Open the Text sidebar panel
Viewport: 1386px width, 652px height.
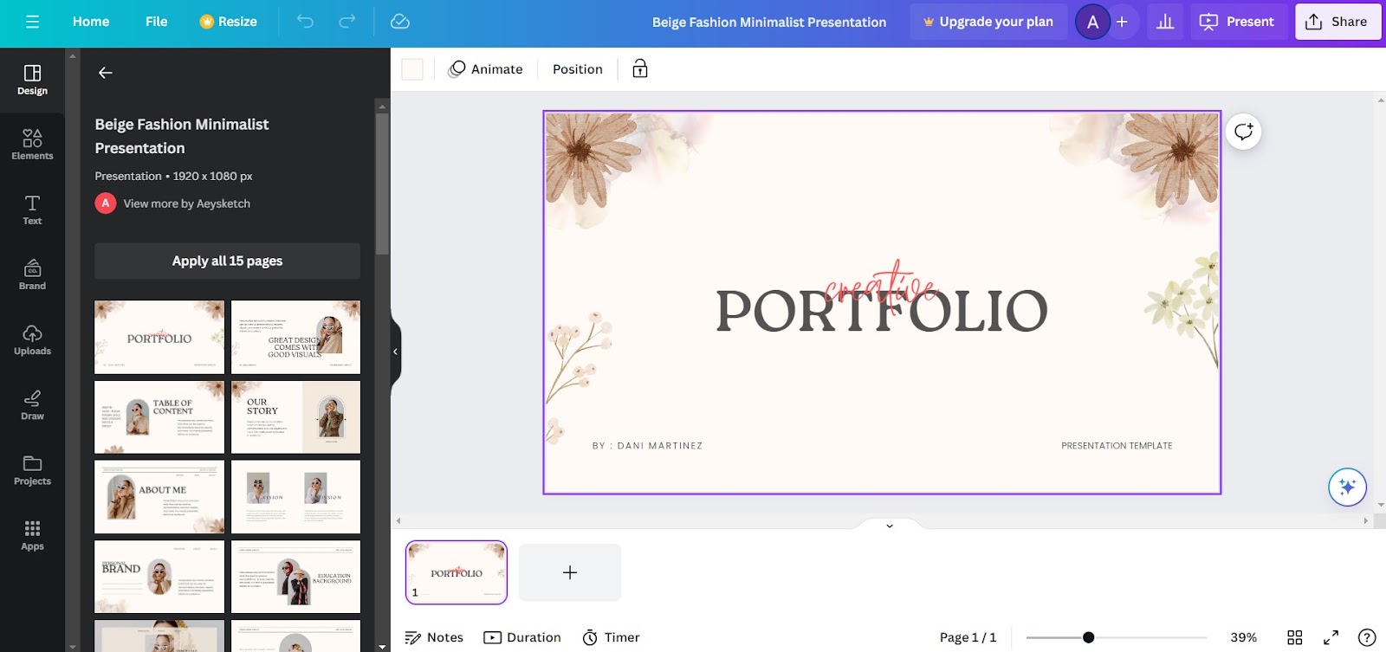32,210
